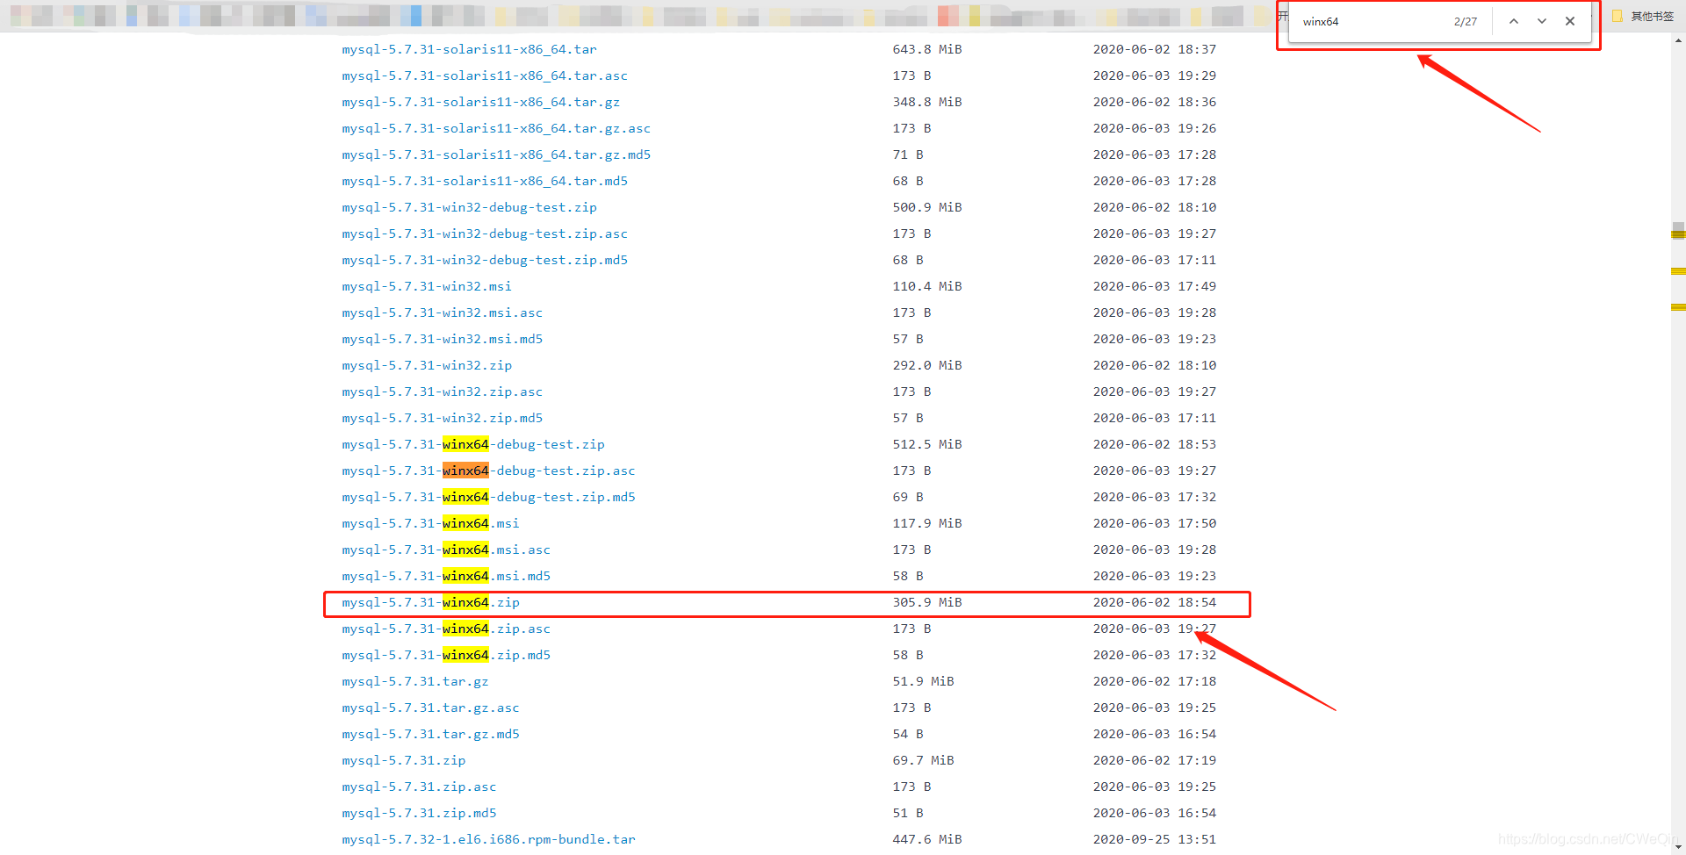
Task: Click the page scrollbar down arrow
Action: click(1678, 847)
